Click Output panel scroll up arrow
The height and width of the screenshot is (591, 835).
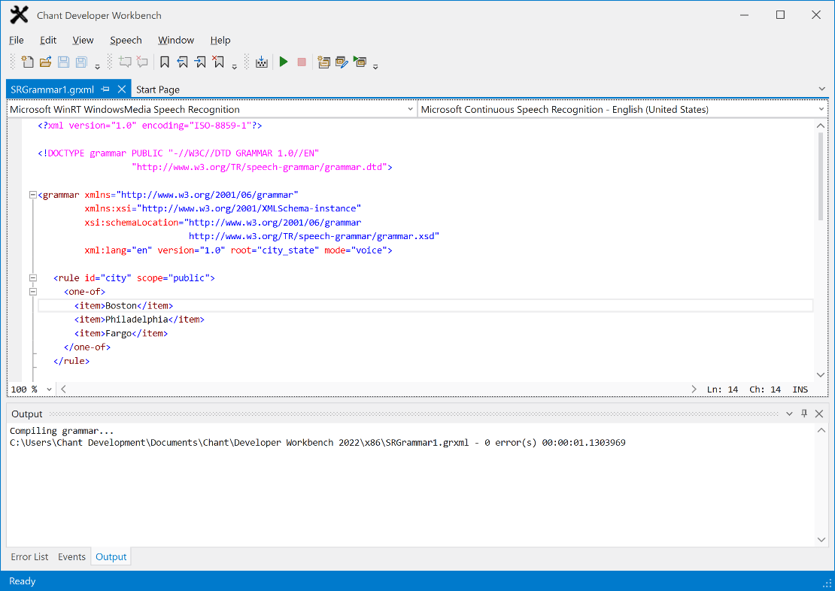821,430
